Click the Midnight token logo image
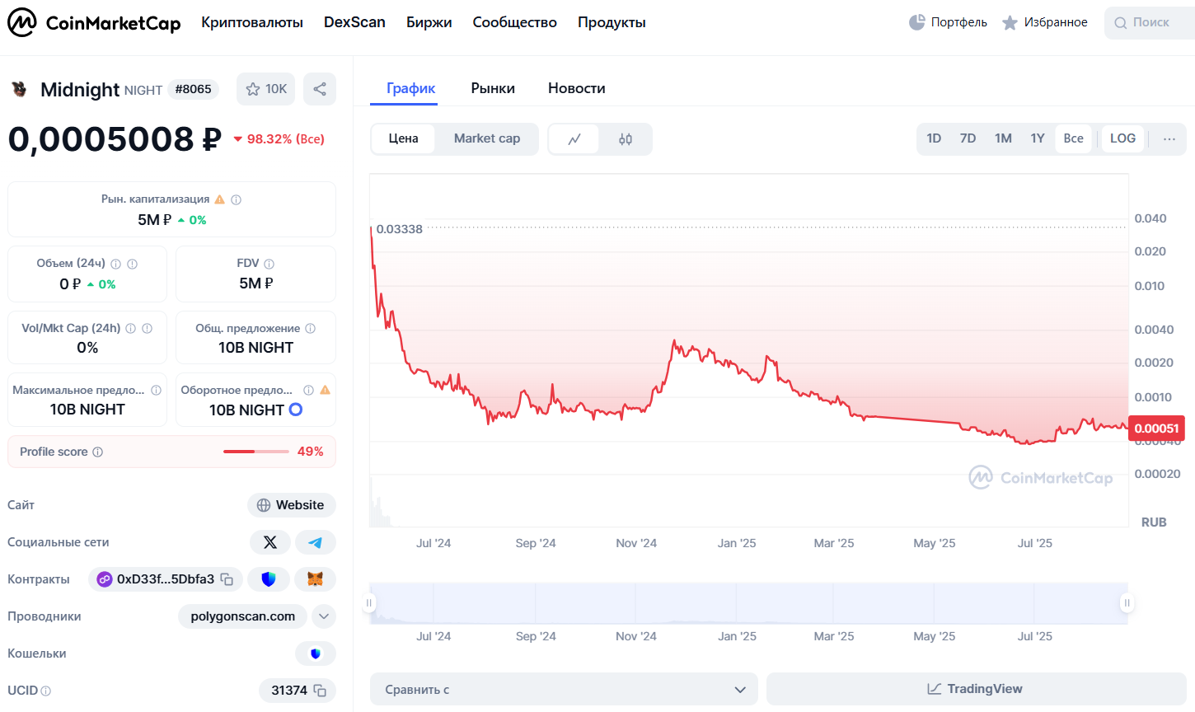 (x=18, y=89)
